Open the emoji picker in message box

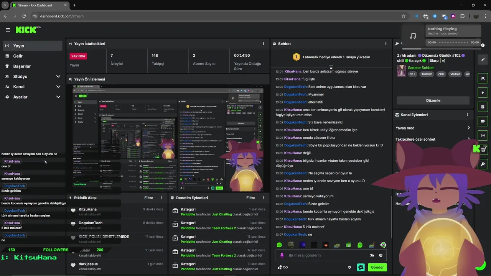click(381, 255)
